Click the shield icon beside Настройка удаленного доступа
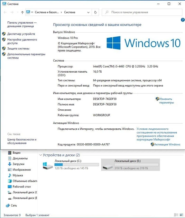 tap(4, 39)
